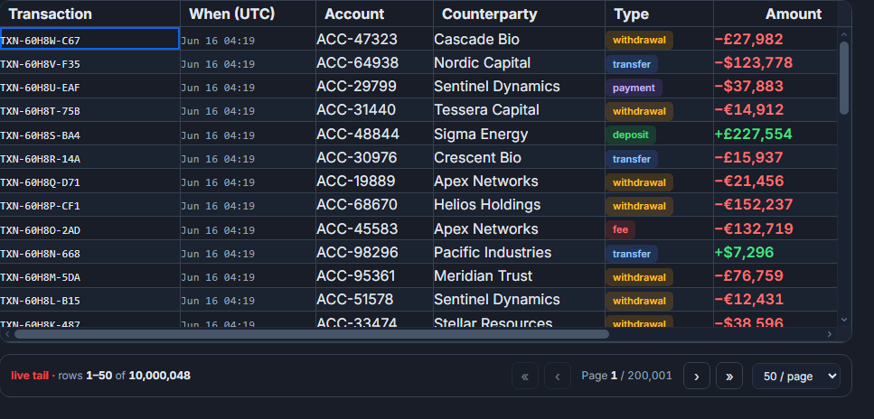Click the withdrawal badge for Cascade Bio
The image size is (874, 419).
pyautogui.click(x=639, y=40)
